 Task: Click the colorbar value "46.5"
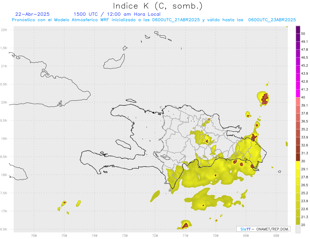pyautogui.click(x=305, y=57)
